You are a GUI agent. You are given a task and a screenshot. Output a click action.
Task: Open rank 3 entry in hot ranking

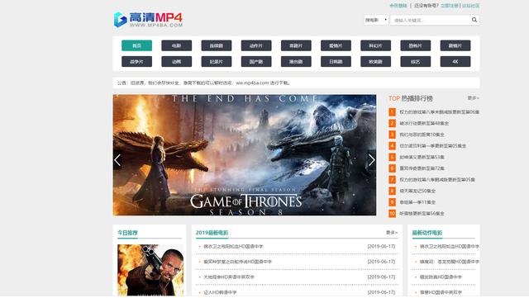click(422, 135)
